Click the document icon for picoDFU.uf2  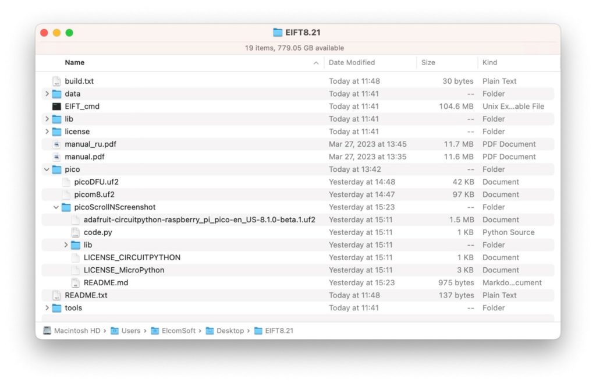[x=65, y=182]
